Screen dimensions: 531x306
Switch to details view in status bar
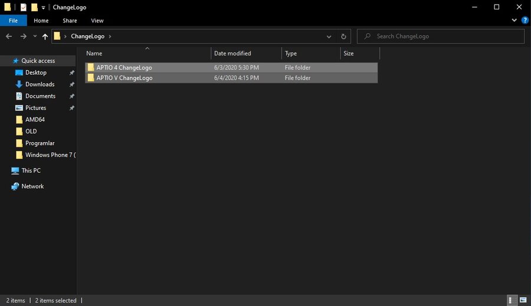(512, 300)
